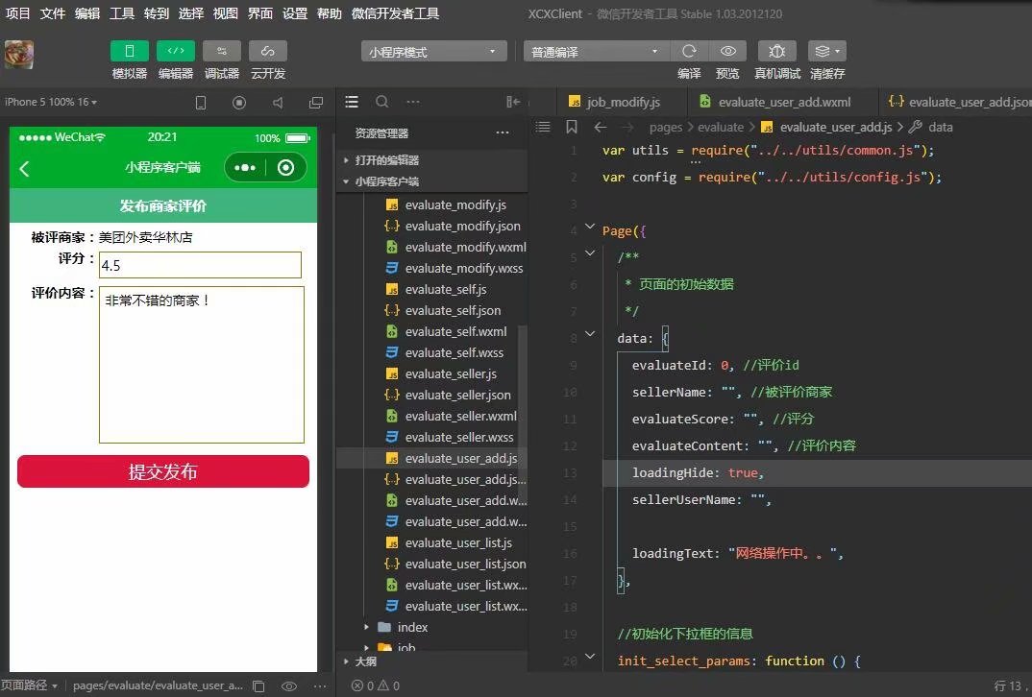1032x697 pixels.
Task: Expand the 打开的编辑器 section
Action: coord(431,160)
